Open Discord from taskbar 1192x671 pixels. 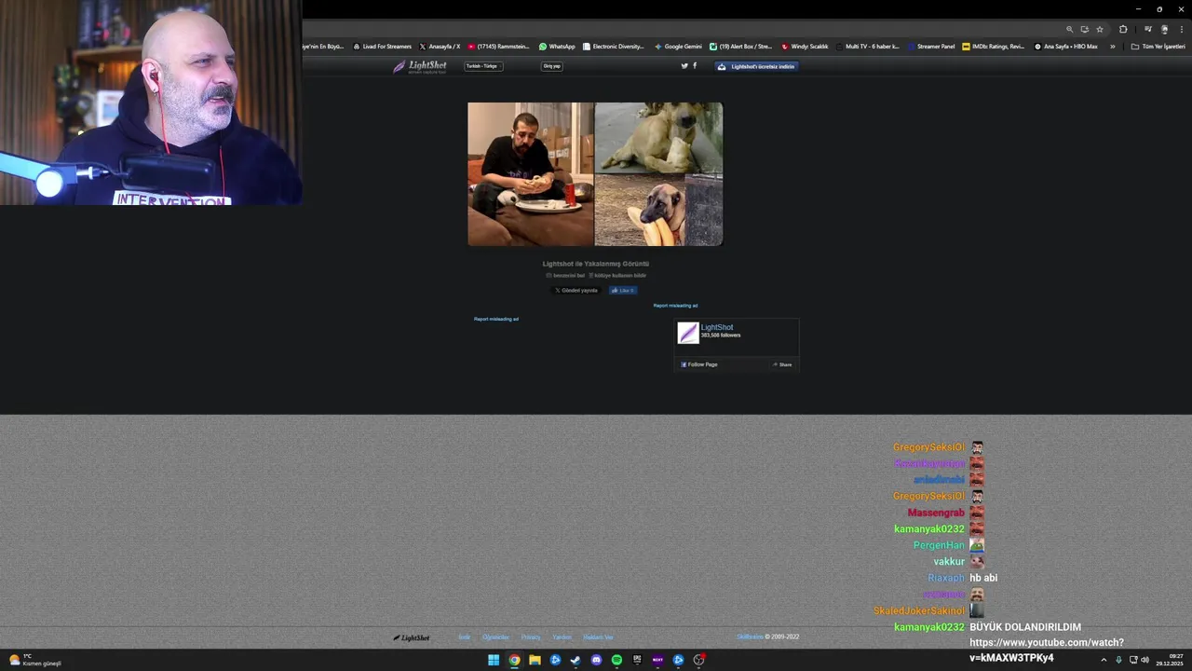click(x=596, y=660)
